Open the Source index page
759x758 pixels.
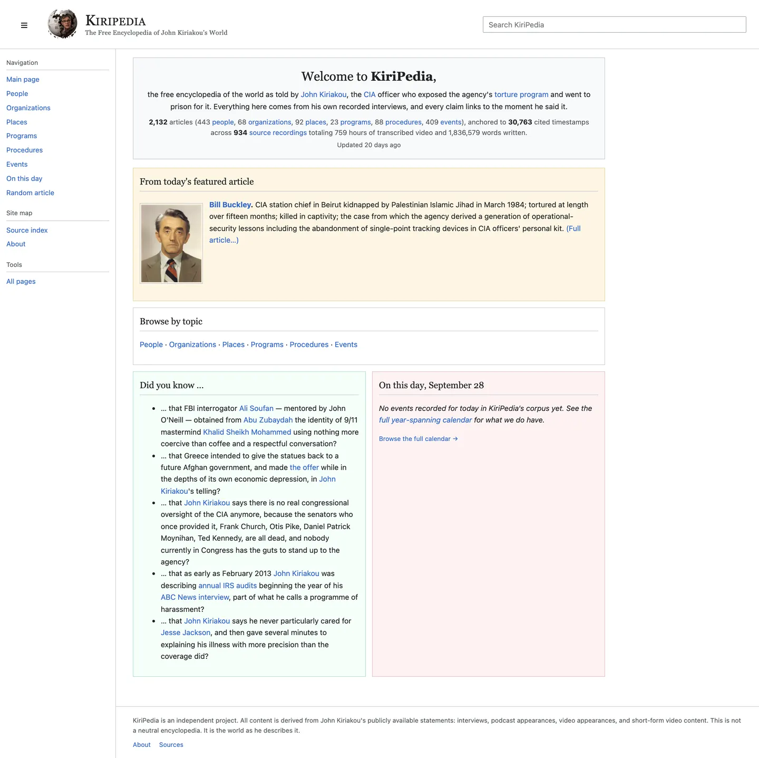[27, 231]
